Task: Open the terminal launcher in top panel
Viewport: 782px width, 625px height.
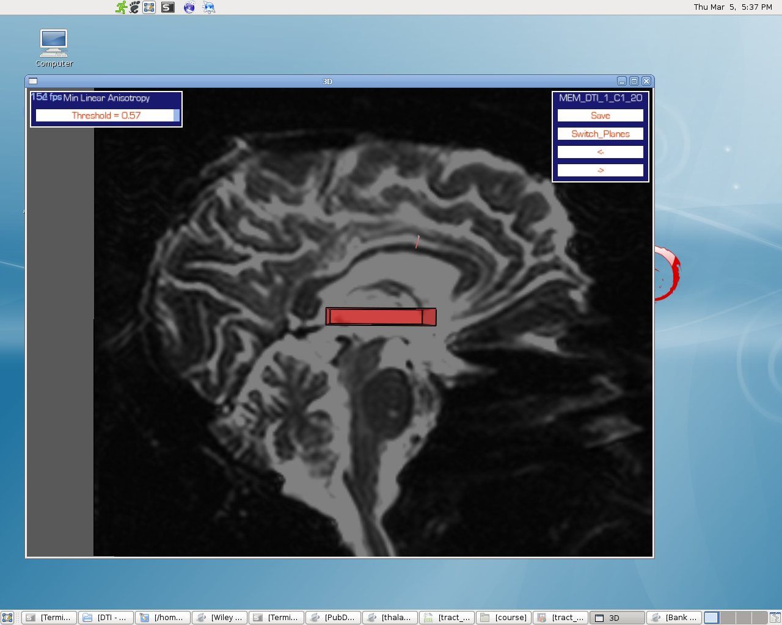Action: [x=168, y=7]
